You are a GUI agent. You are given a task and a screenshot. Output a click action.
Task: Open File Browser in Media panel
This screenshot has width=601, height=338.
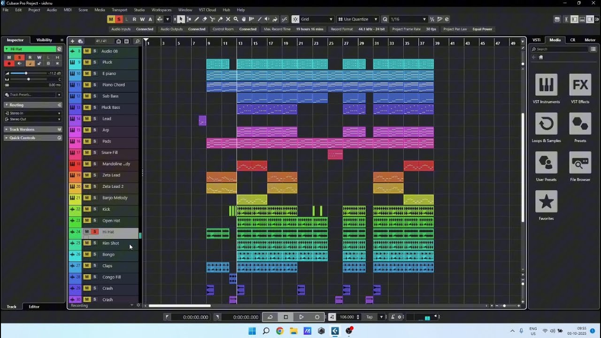[x=580, y=167]
